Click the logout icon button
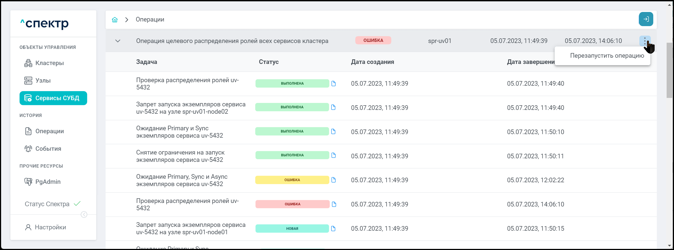 point(646,19)
